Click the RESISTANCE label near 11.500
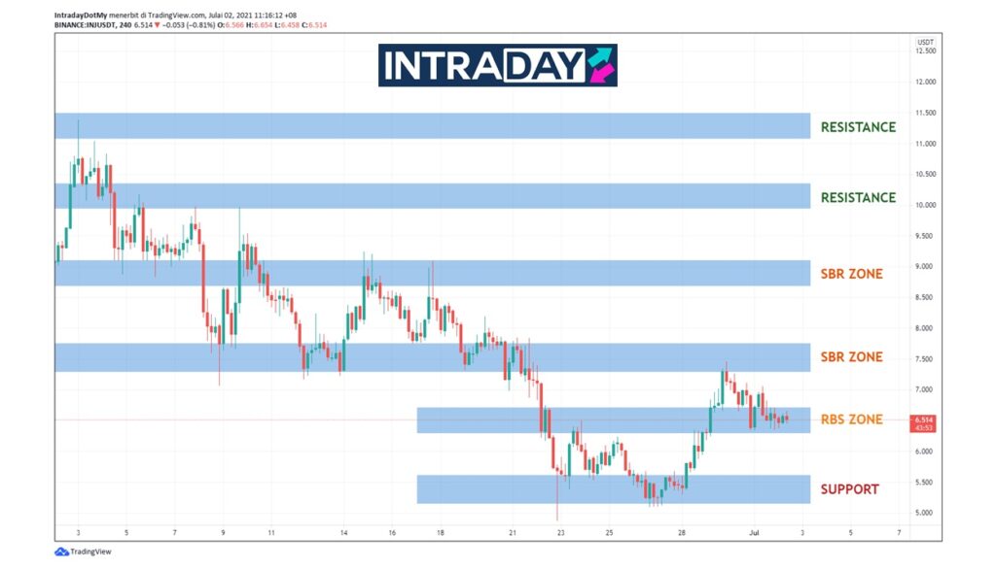Image resolution: width=996 pixels, height=570 pixels. point(858,126)
